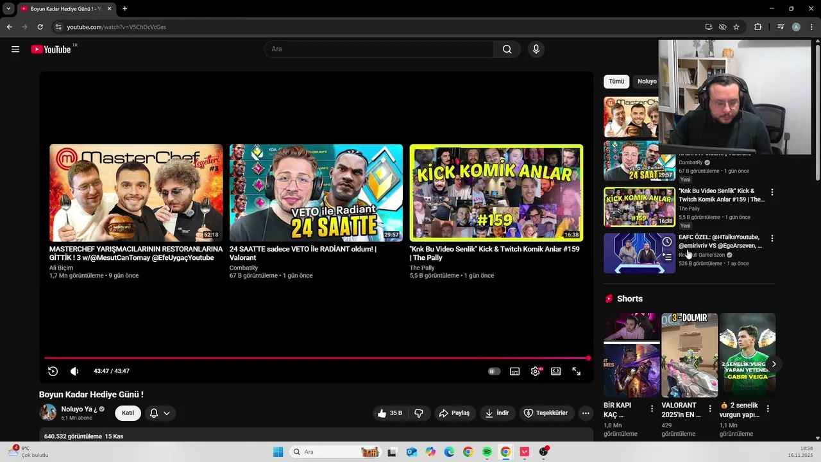Open Outlook from taskbar
This screenshot has width=821, height=462.
(412, 452)
